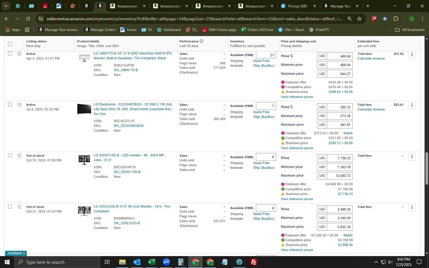429x268 pixels.
Task: Click the Performance info icon
Action: pyautogui.click(x=201, y=41)
